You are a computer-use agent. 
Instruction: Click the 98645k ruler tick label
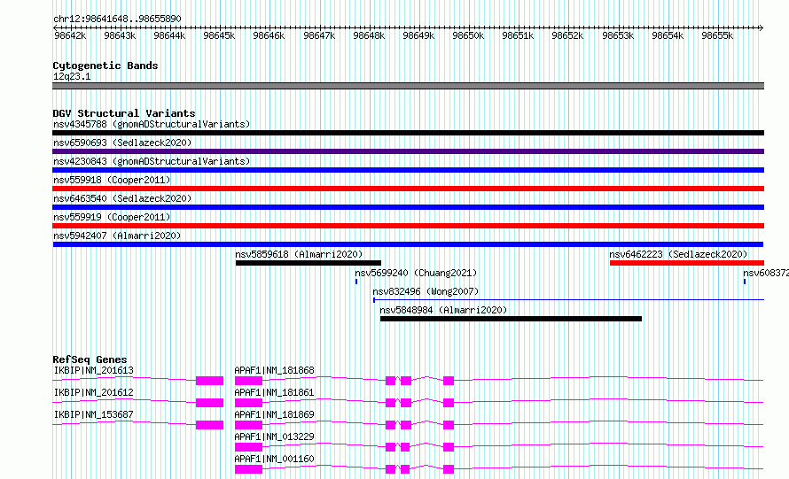219,35
